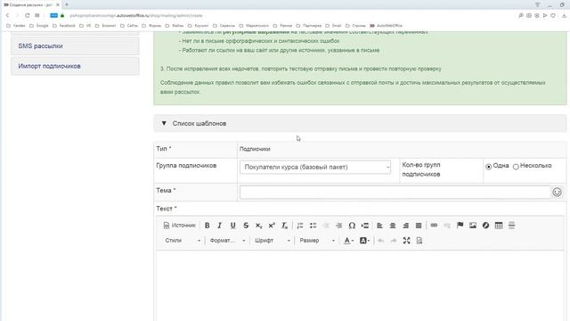Apply superscript formatting

point(272,226)
